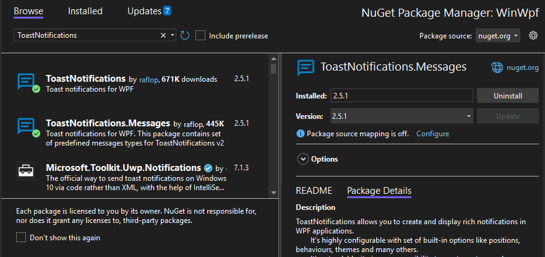Click 671K downloads text
545x257 pixels.
pyautogui.click(x=189, y=80)
